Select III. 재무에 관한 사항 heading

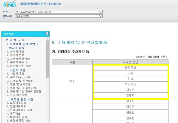(19, 99)
